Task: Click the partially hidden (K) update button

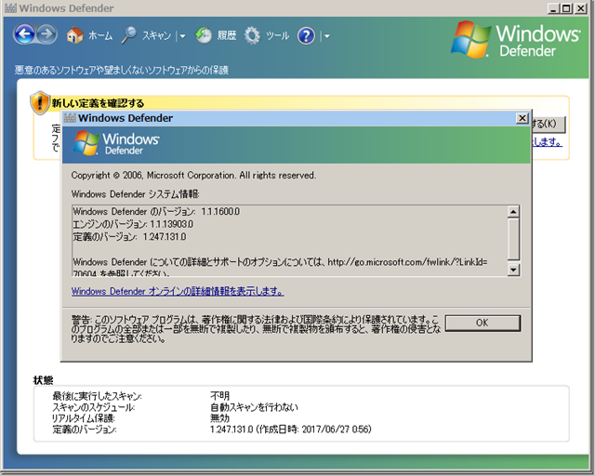Action: pos(549,125)
